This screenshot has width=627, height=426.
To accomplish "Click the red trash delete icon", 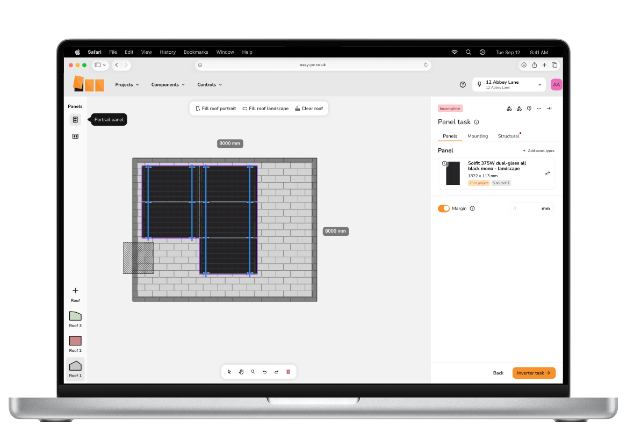I will pyautogui.click(x=288, y=372).
